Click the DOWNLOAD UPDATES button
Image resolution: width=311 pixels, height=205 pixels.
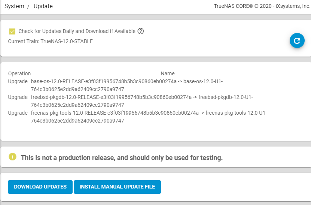40,187
